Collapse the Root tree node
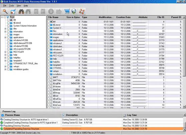Viewport: 186px width, 135px height. click(x=2, y=17)
